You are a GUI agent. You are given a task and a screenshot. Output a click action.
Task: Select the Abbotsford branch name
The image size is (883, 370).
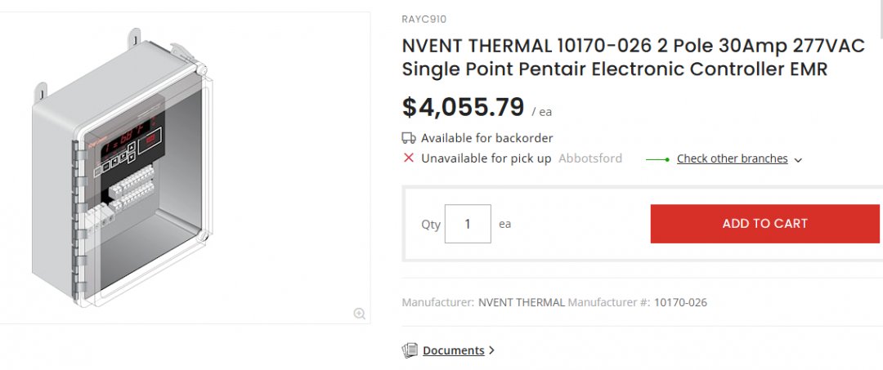point(589,158)
